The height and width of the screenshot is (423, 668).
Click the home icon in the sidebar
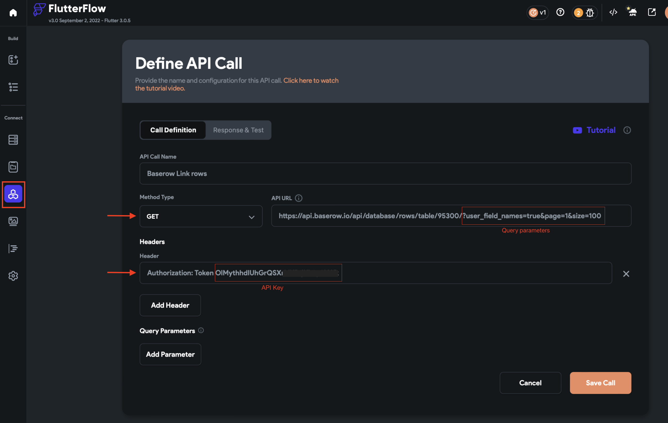13,13
